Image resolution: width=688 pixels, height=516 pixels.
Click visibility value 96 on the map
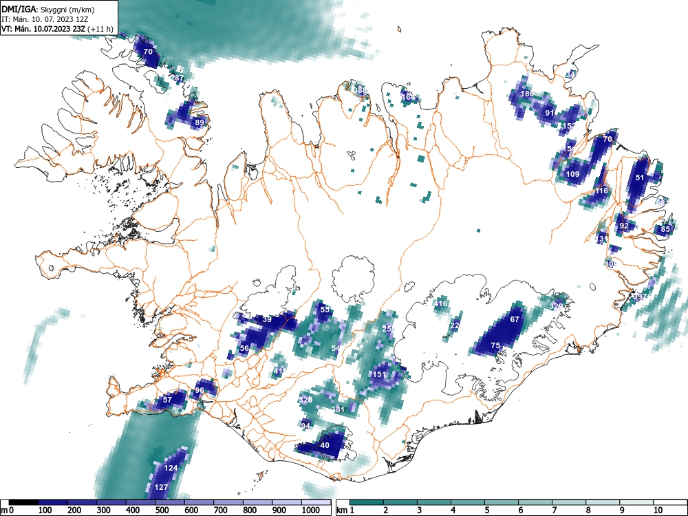click(200, 390)
